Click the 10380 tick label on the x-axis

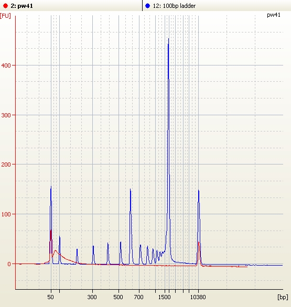198,297
